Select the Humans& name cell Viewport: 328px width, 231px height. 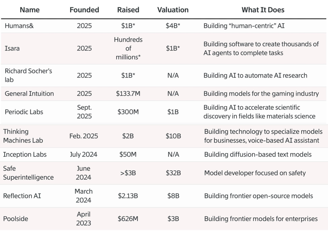coord(19,26)
